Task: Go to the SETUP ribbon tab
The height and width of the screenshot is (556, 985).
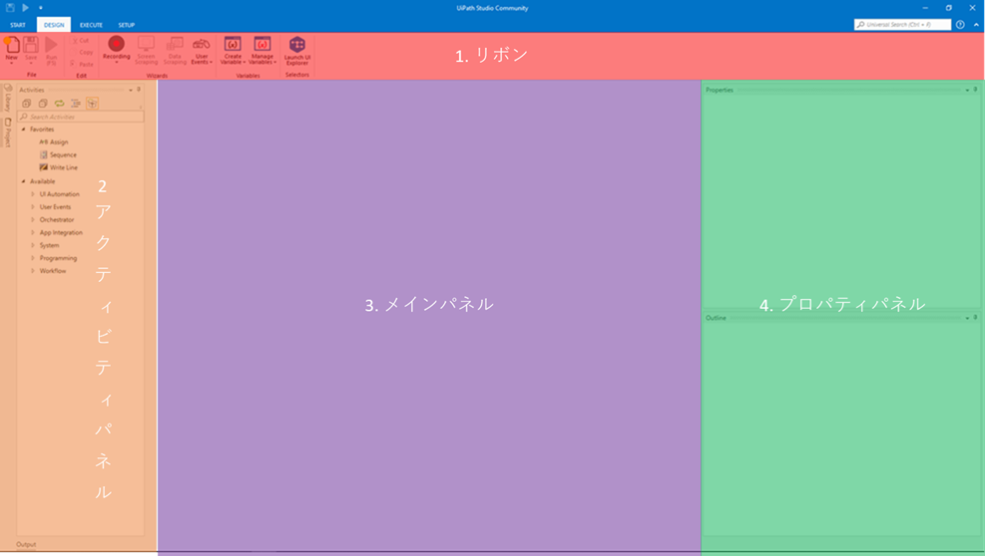Action: [x=127, y=25]
